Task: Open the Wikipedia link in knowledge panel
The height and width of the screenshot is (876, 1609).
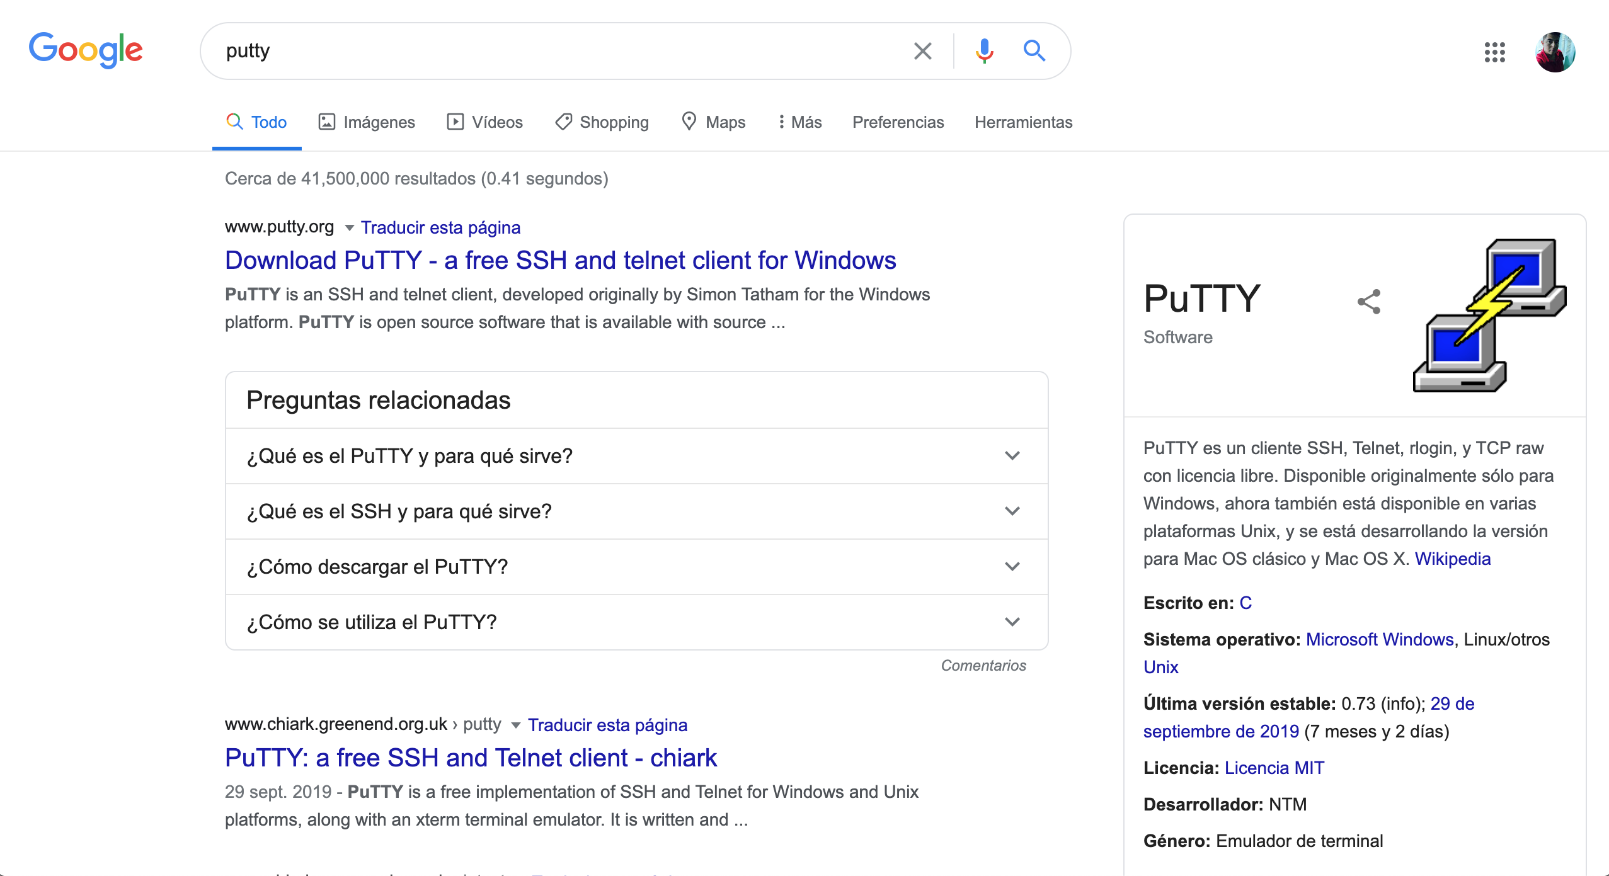Action: coord(1453,559)
